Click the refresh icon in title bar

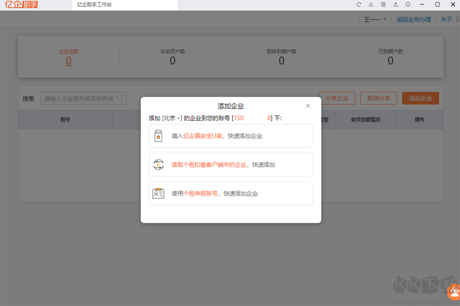tap(359, 5)
